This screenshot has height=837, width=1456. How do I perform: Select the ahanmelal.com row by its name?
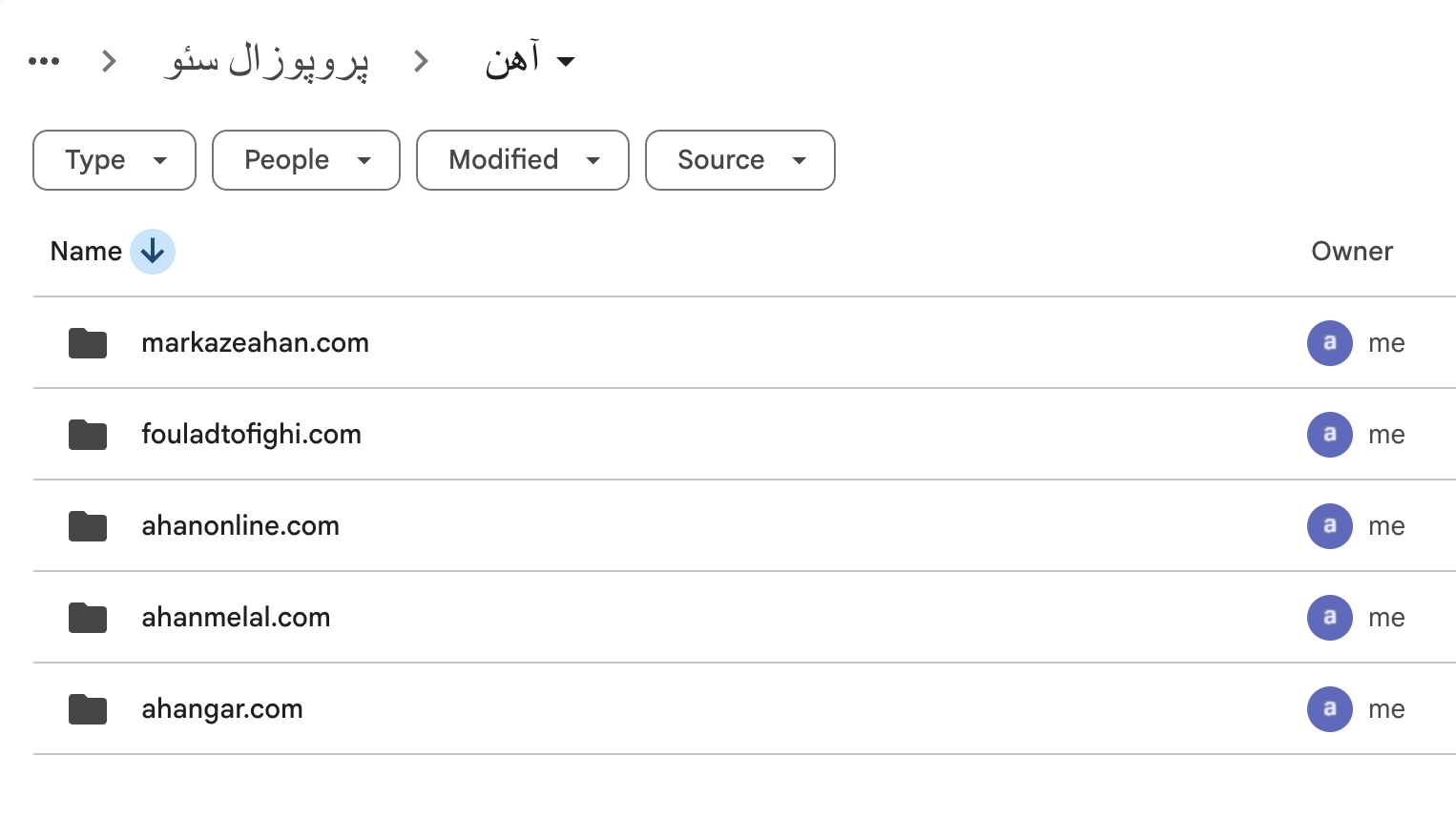point(236,618)
